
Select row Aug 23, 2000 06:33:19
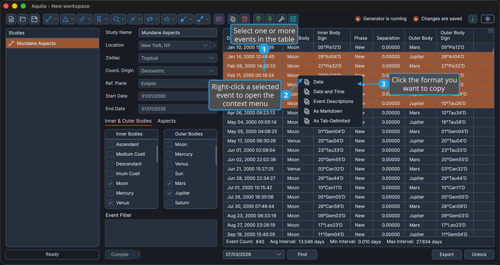(358, 216)
